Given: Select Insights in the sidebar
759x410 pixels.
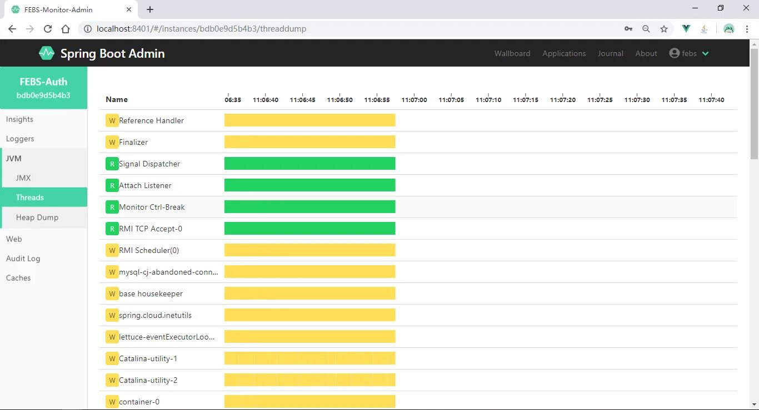Looking at the screenshot, I should pos(43,119).
